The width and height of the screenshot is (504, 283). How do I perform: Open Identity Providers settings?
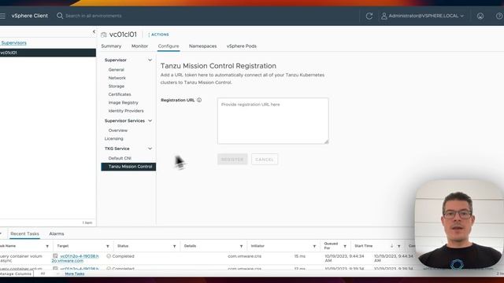pos(126,111)
